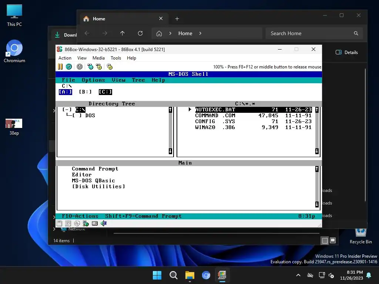
Task: Open DOS Shell Options menu
Action: click(93, 80)
